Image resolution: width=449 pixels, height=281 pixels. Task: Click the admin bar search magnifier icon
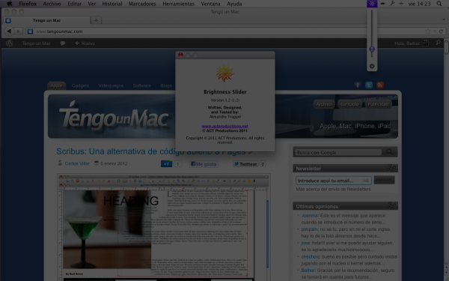[x=438, y=43]
